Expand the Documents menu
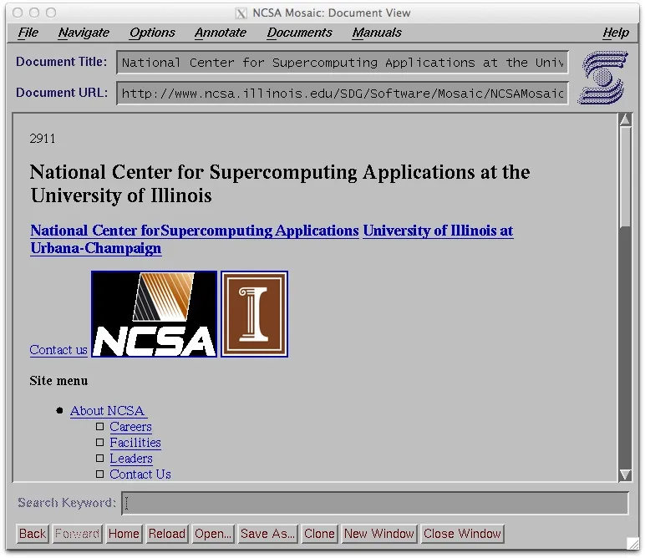645x558 pixels. coord(299,33)
